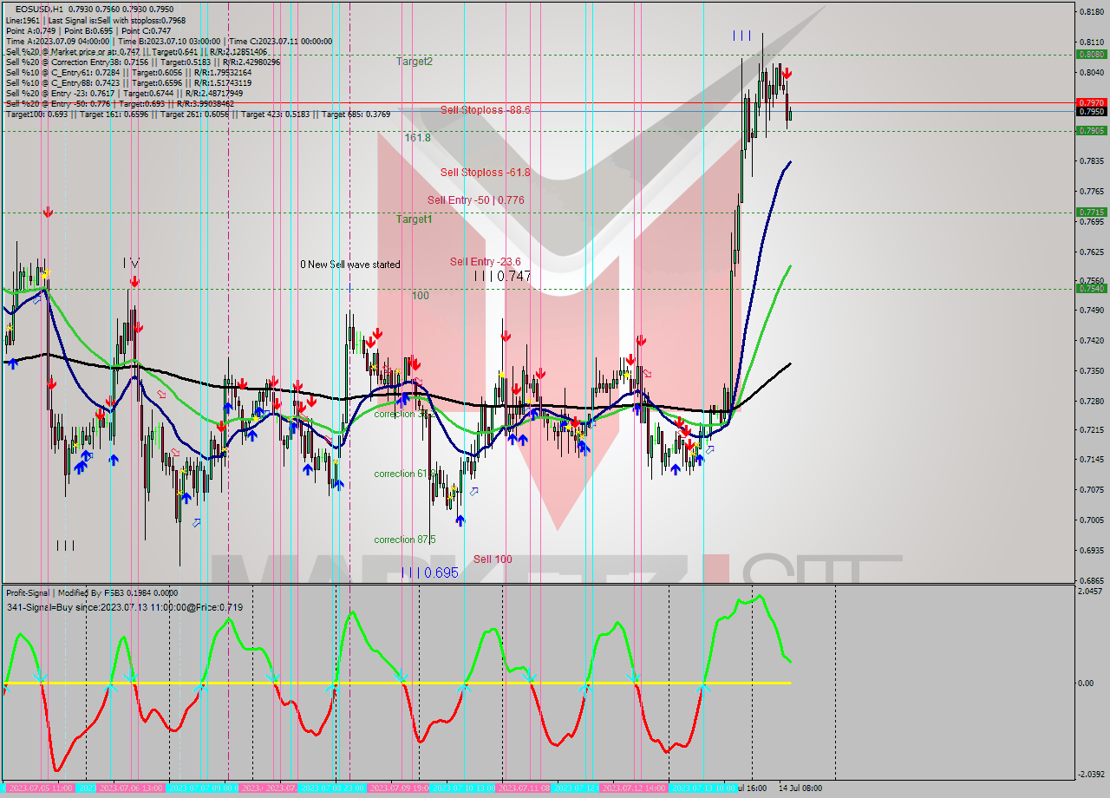Click the 0.7540 green price tag
This screenshot has width=1110, height=798.
[x=1091, y=288]
